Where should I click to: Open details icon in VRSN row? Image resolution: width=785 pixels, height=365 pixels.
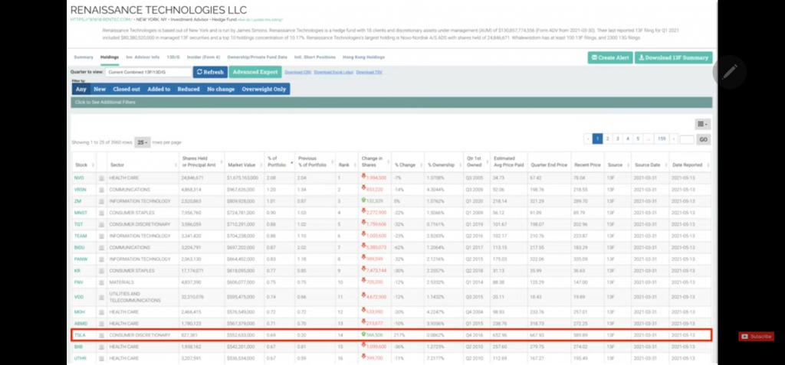click(x=101, y=190)
